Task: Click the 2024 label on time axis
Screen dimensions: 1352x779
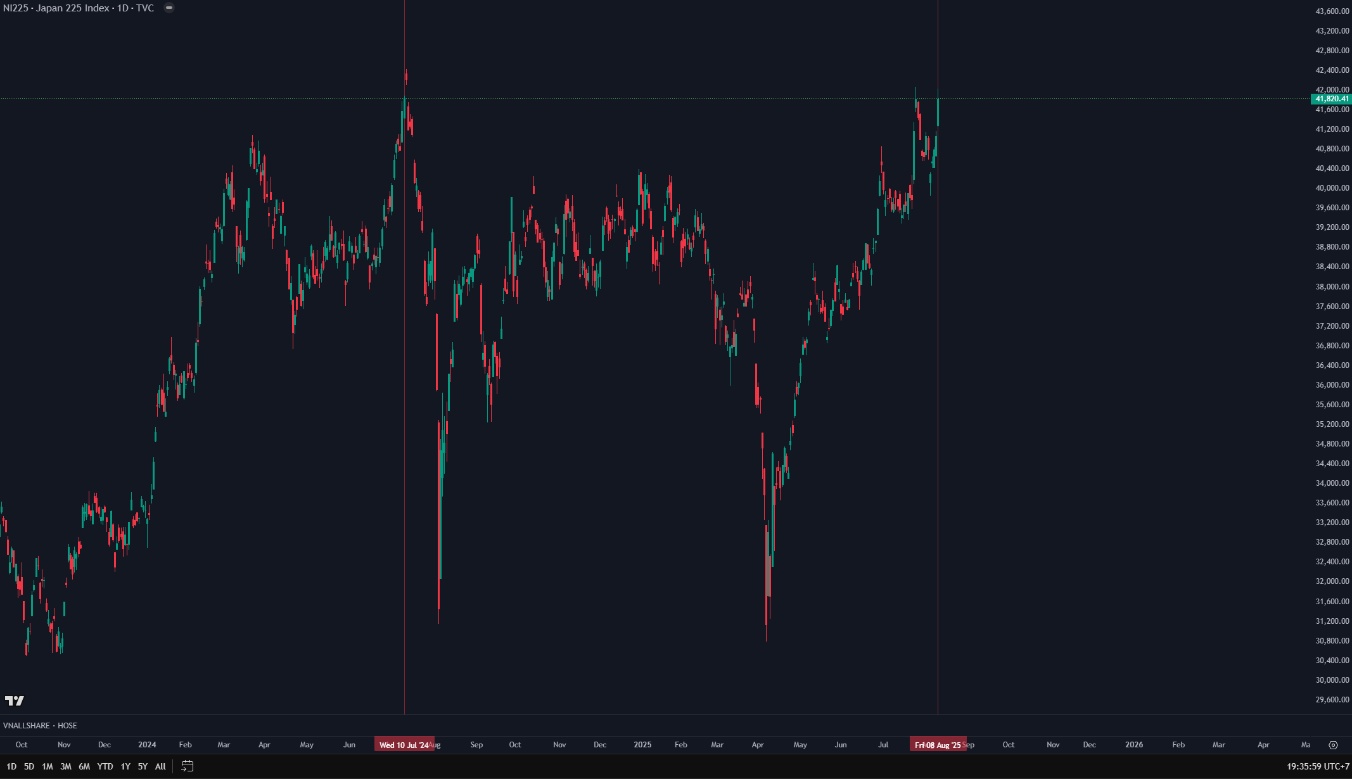Action: click(x=147, y=745)
